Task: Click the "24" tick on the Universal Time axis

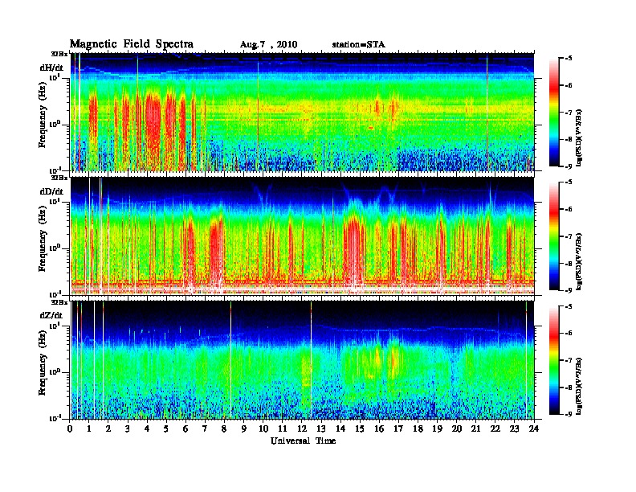Action: pyautogui.click(x=534, y=429)
